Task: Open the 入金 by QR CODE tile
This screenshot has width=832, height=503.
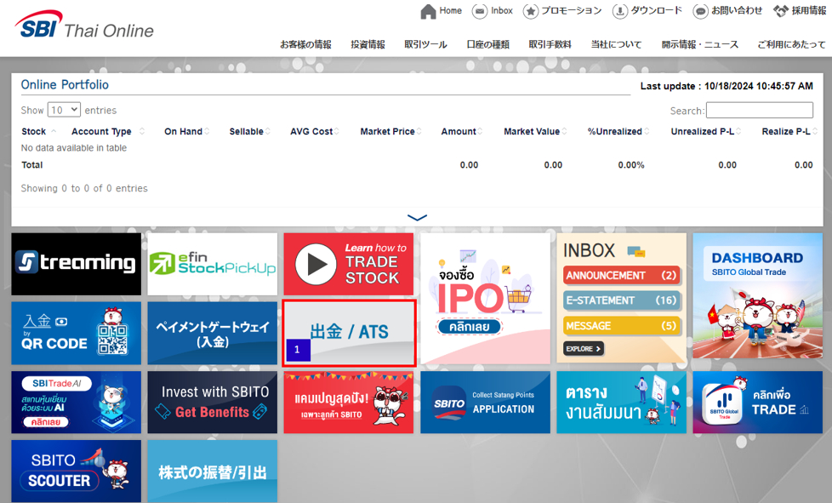Action: [x=77, y=334]
